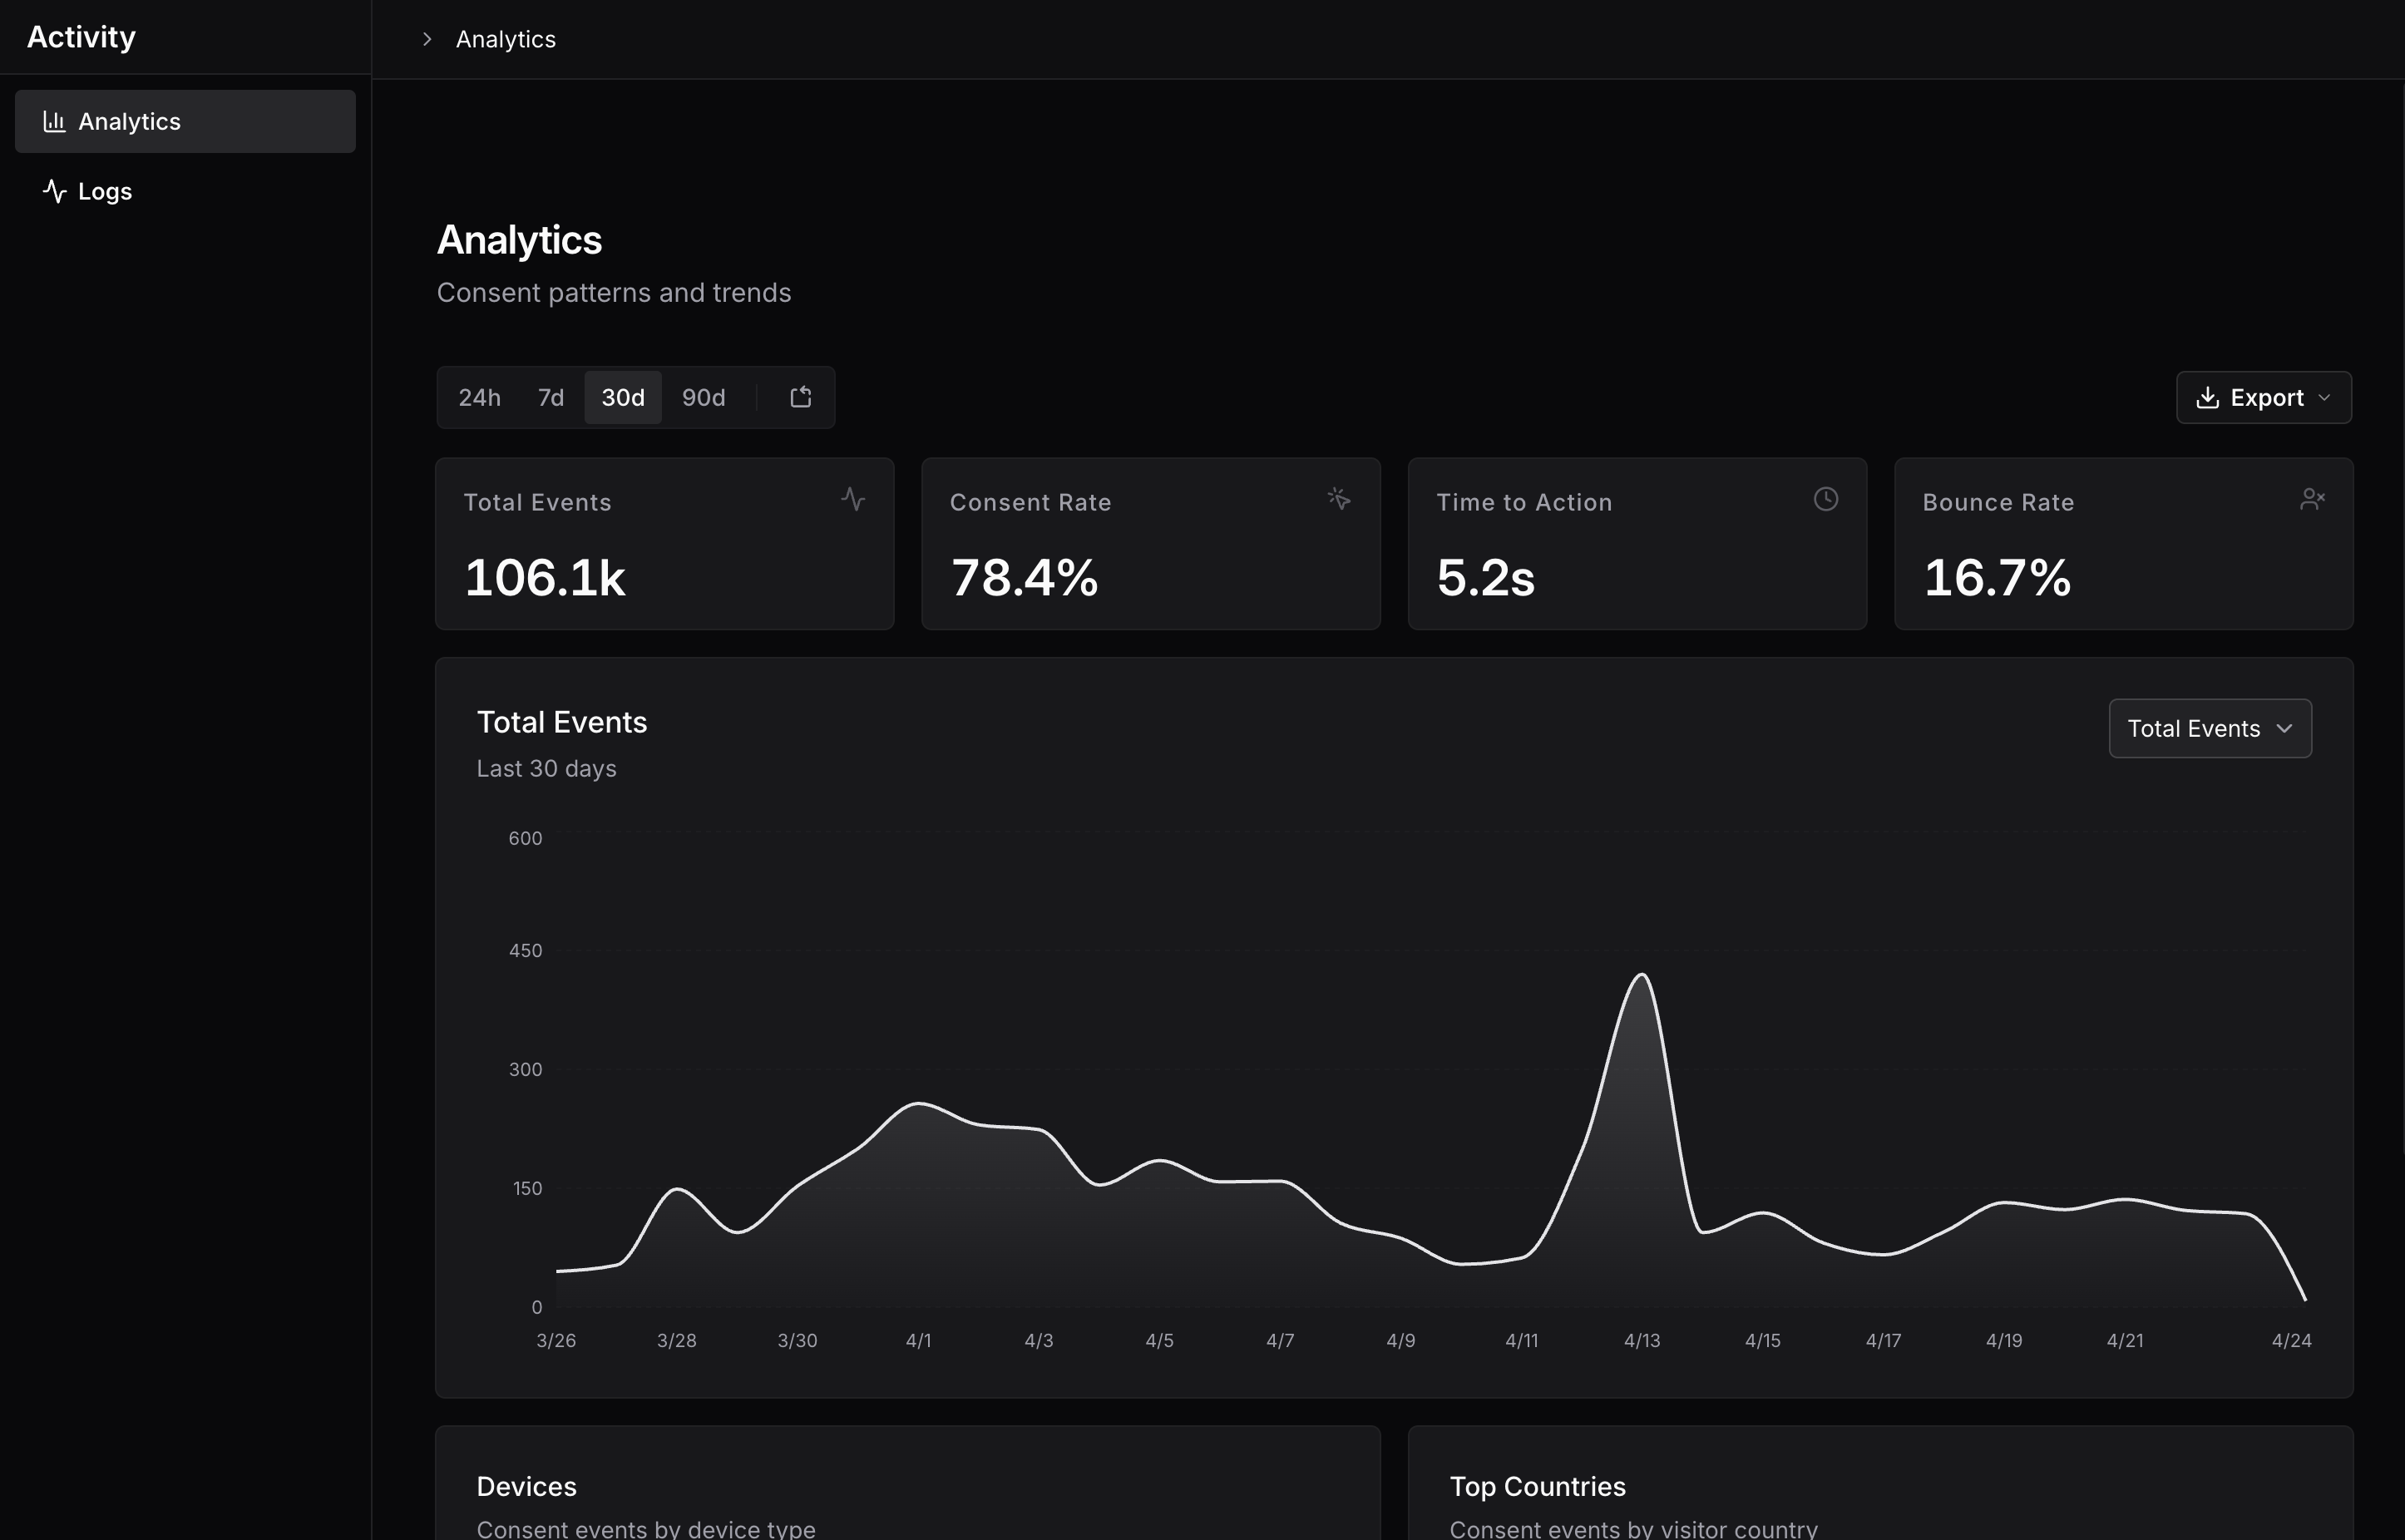This screenshot has width=2405, height=1540.
Task: Click the breadcrumb chevron before Analytics
Action: [427, 39]
